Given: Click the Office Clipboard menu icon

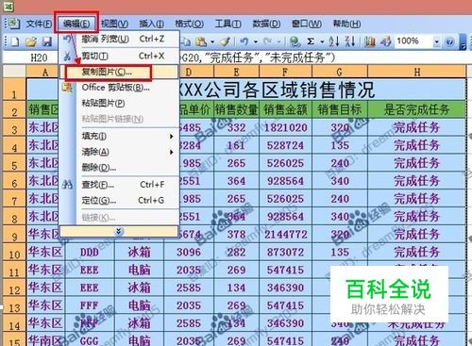Looking at the screenshot, I should click(x=67, y=88).
